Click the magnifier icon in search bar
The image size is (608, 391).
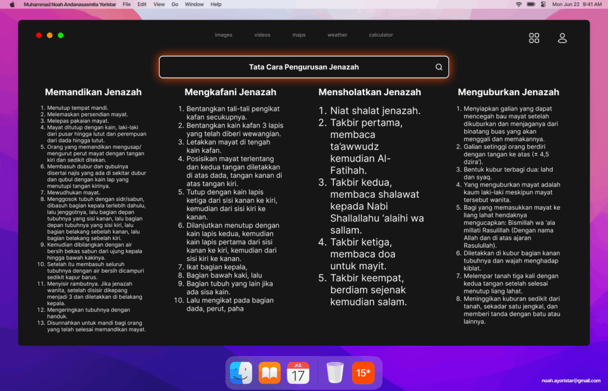tap(439, 67)
